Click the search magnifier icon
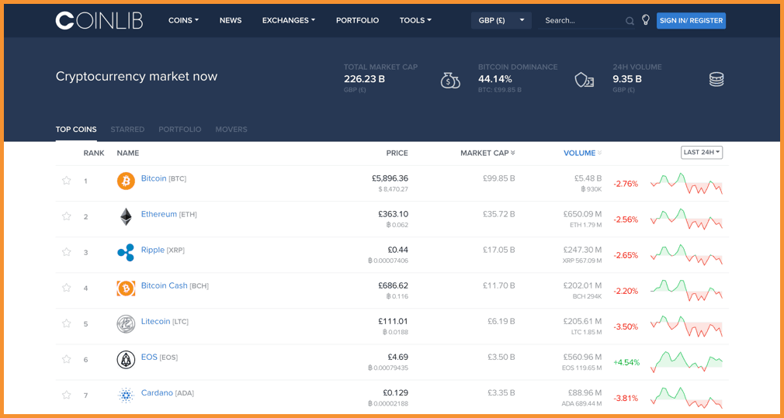Image resolution: width=784 pixels, height=418 pixels. (630, 21)
